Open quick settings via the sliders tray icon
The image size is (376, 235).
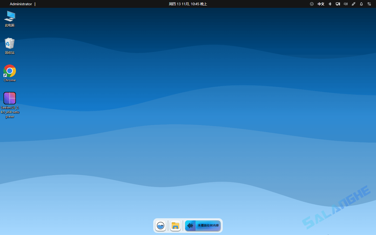(x=369, y=4)
